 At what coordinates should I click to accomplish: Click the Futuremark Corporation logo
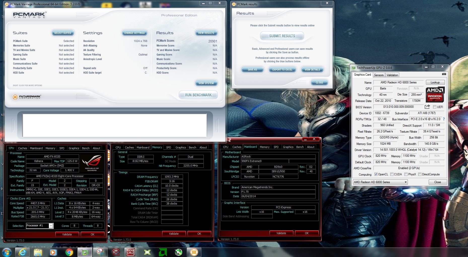tap(27, 97)
